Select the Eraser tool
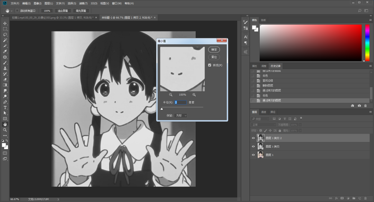 point(5,80)
